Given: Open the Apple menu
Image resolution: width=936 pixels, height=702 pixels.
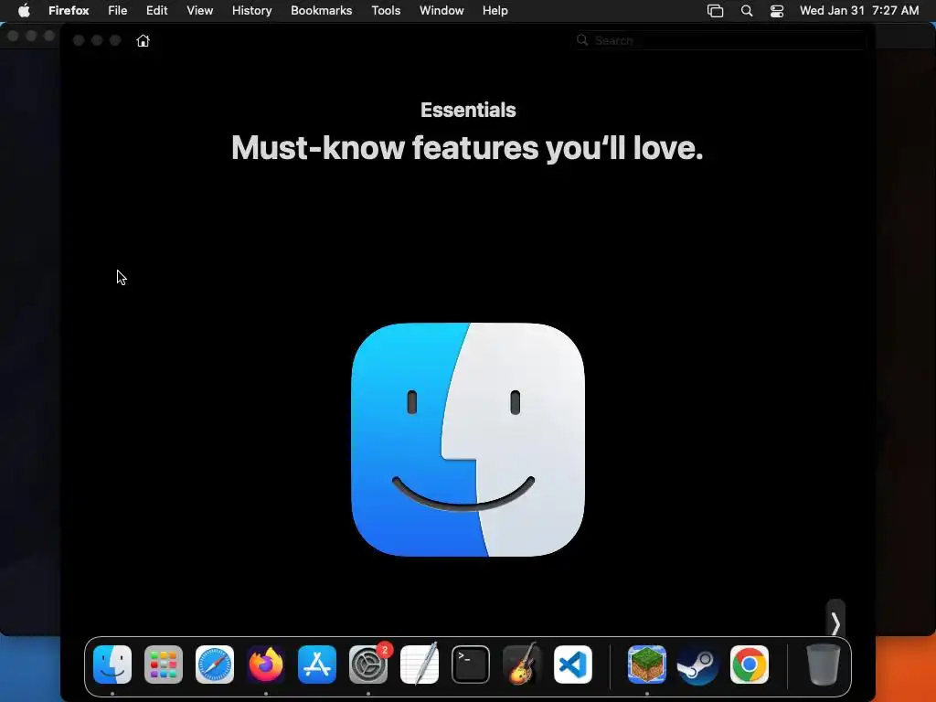Looking at the screenshot, I should [24, 10].
